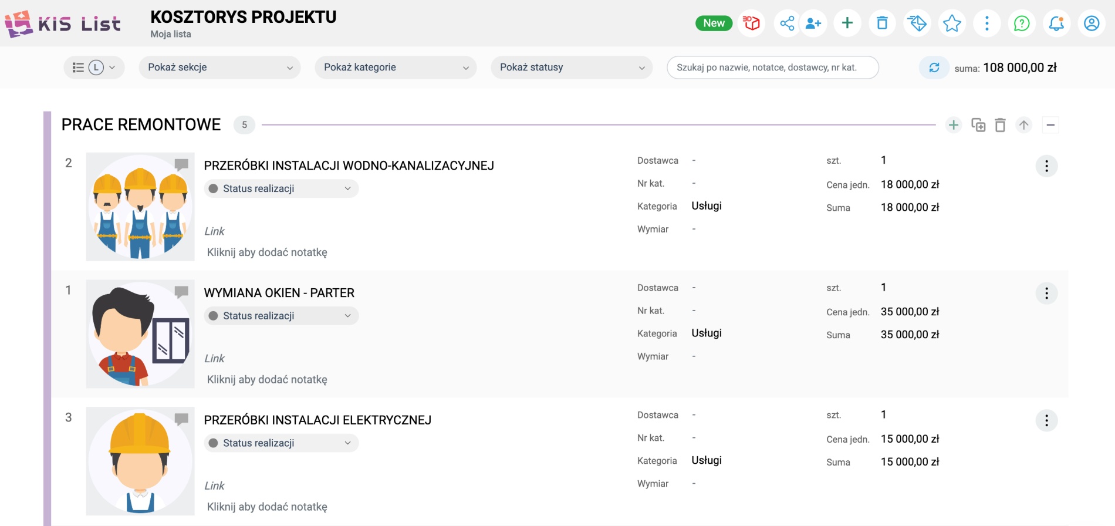
Task: Duplicate the Prace Remontowe section
Action: pos(978,125)
